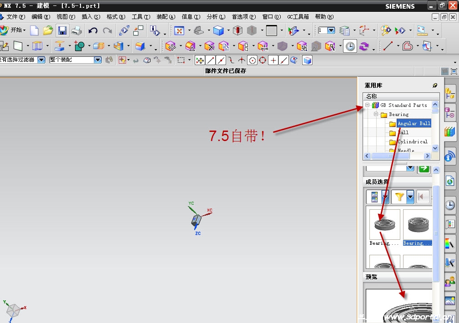The image size is (459, 323).
Task: Click the member list back button
Action: [423, 197]
